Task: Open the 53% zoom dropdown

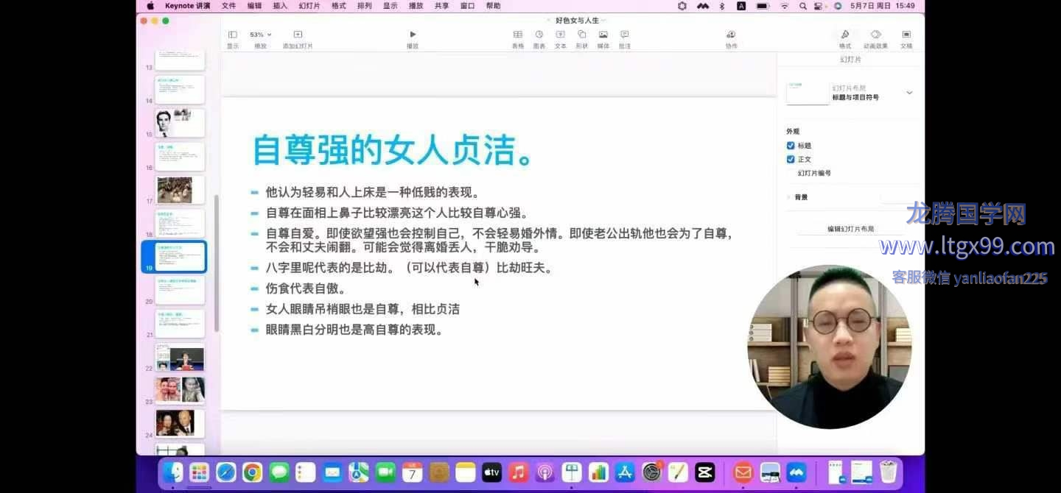Action: pos(260,35)
